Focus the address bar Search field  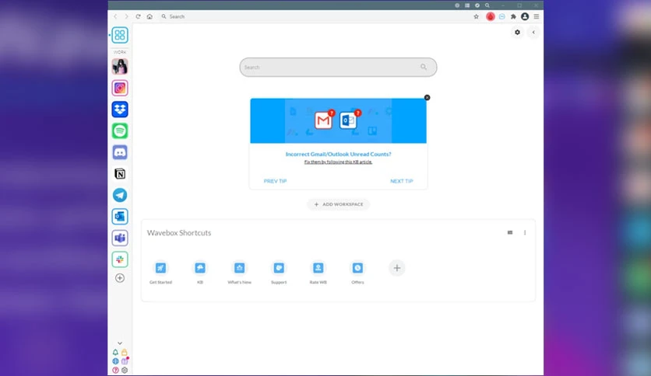(x=314, y=16)
